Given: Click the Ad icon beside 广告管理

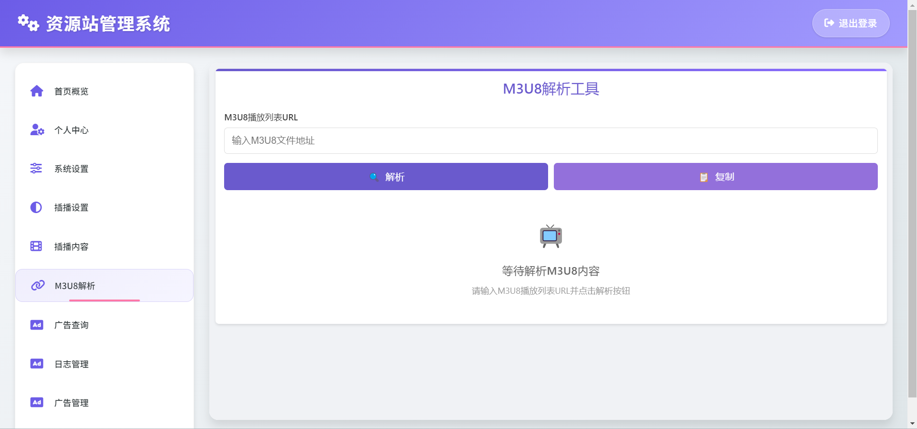Looking at the screenshot, I should (x=37, y=402).
